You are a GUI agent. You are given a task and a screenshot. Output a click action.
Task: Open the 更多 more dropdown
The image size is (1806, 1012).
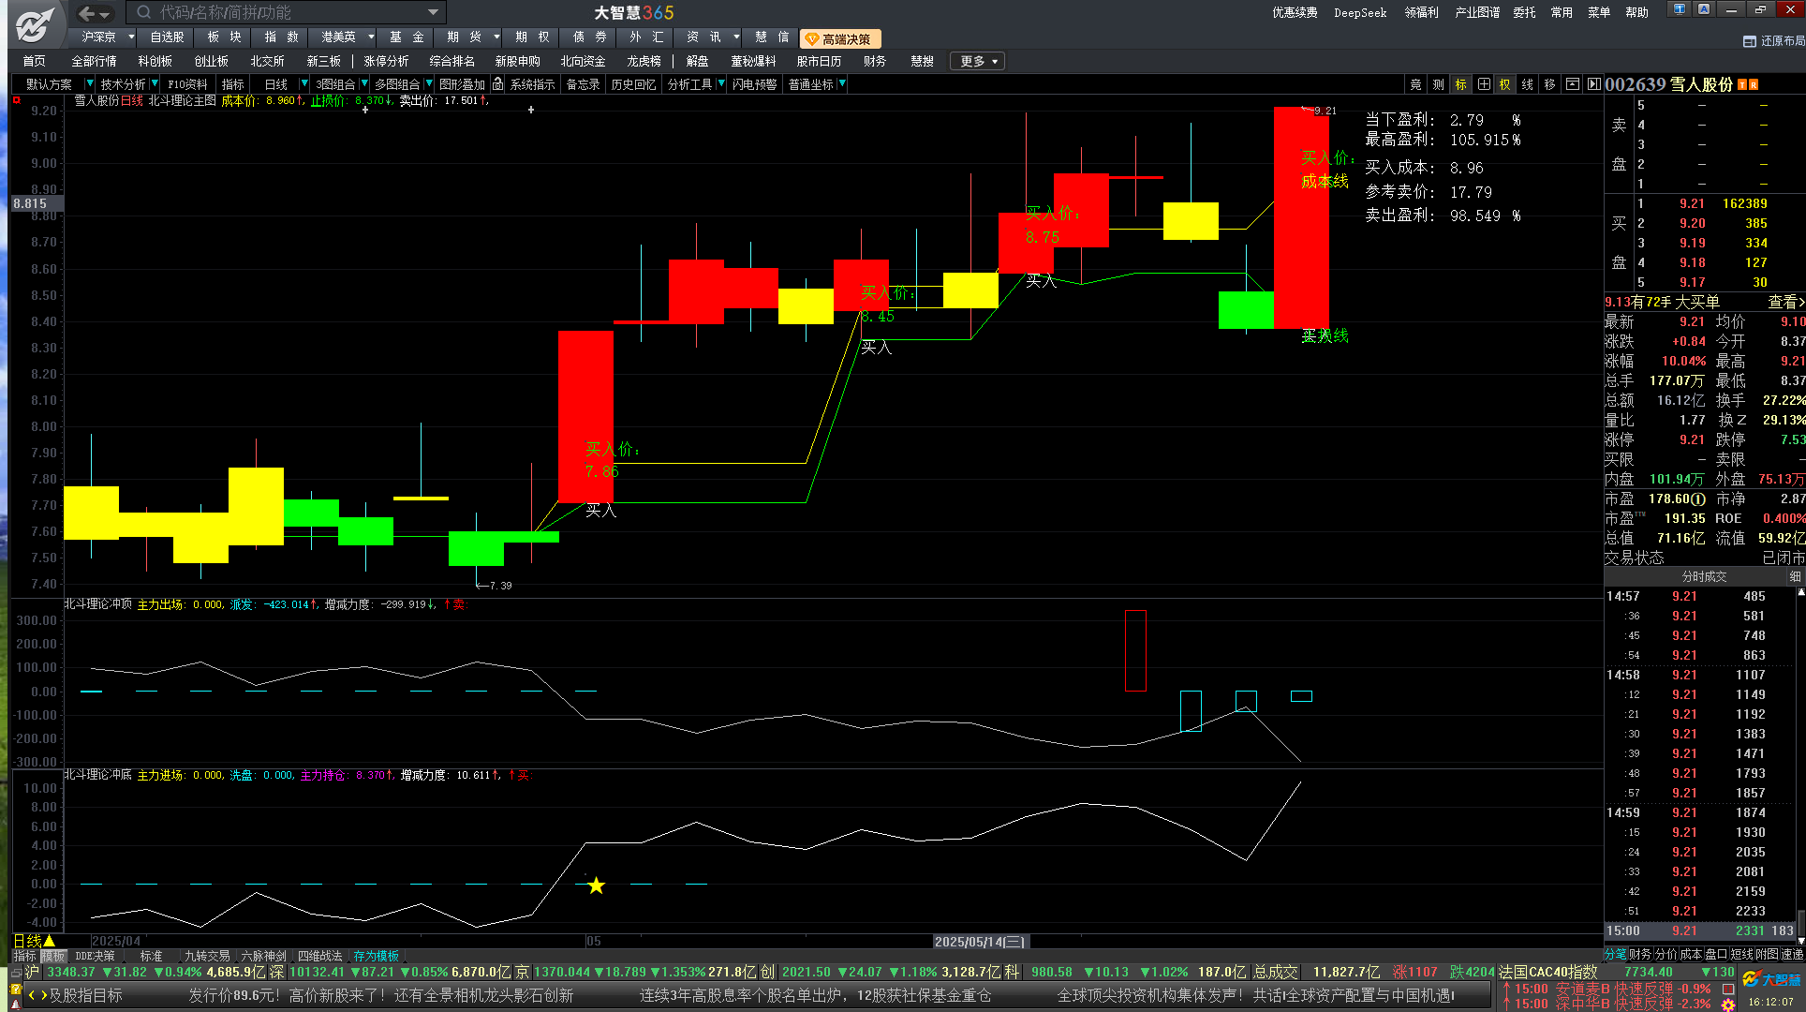[977, 61]
